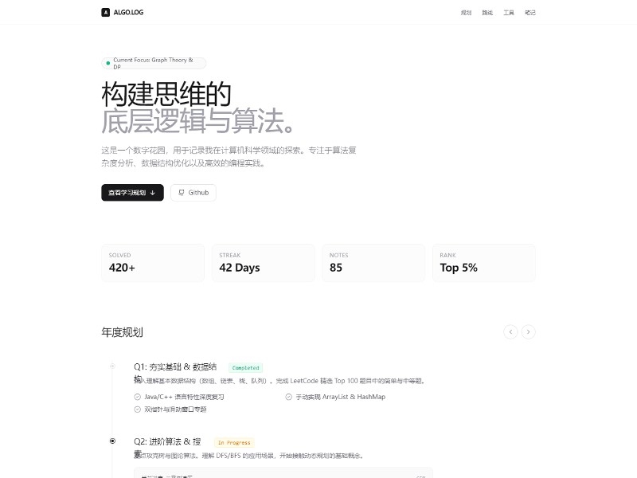
Task: Open the 工具 nav item
Action: pyautogui.click(x=509, y=13)
